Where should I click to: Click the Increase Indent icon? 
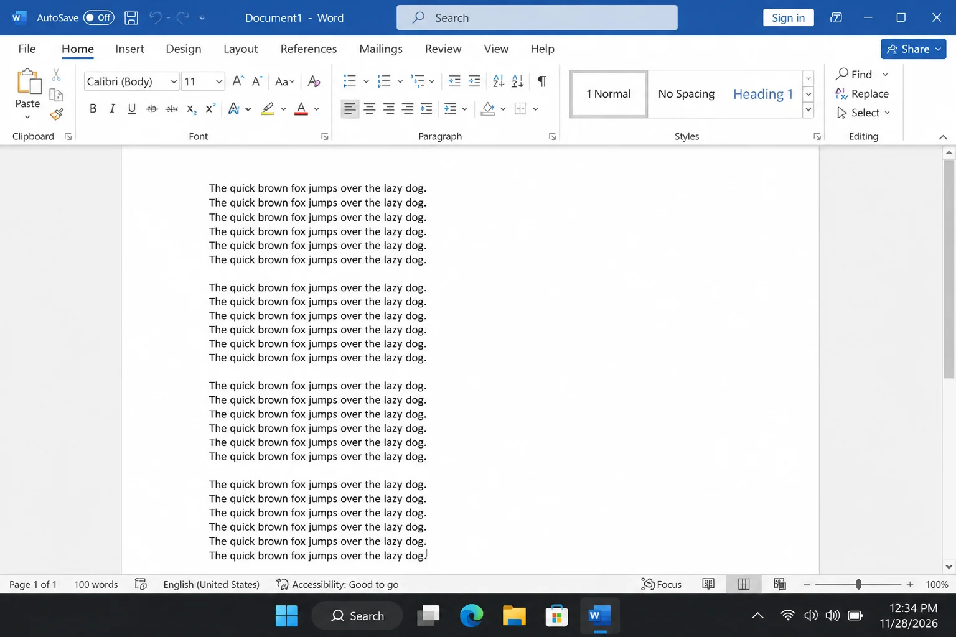click(474, 81)
